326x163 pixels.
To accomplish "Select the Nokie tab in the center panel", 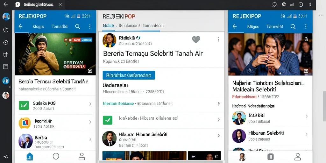I will pos(108,25).
